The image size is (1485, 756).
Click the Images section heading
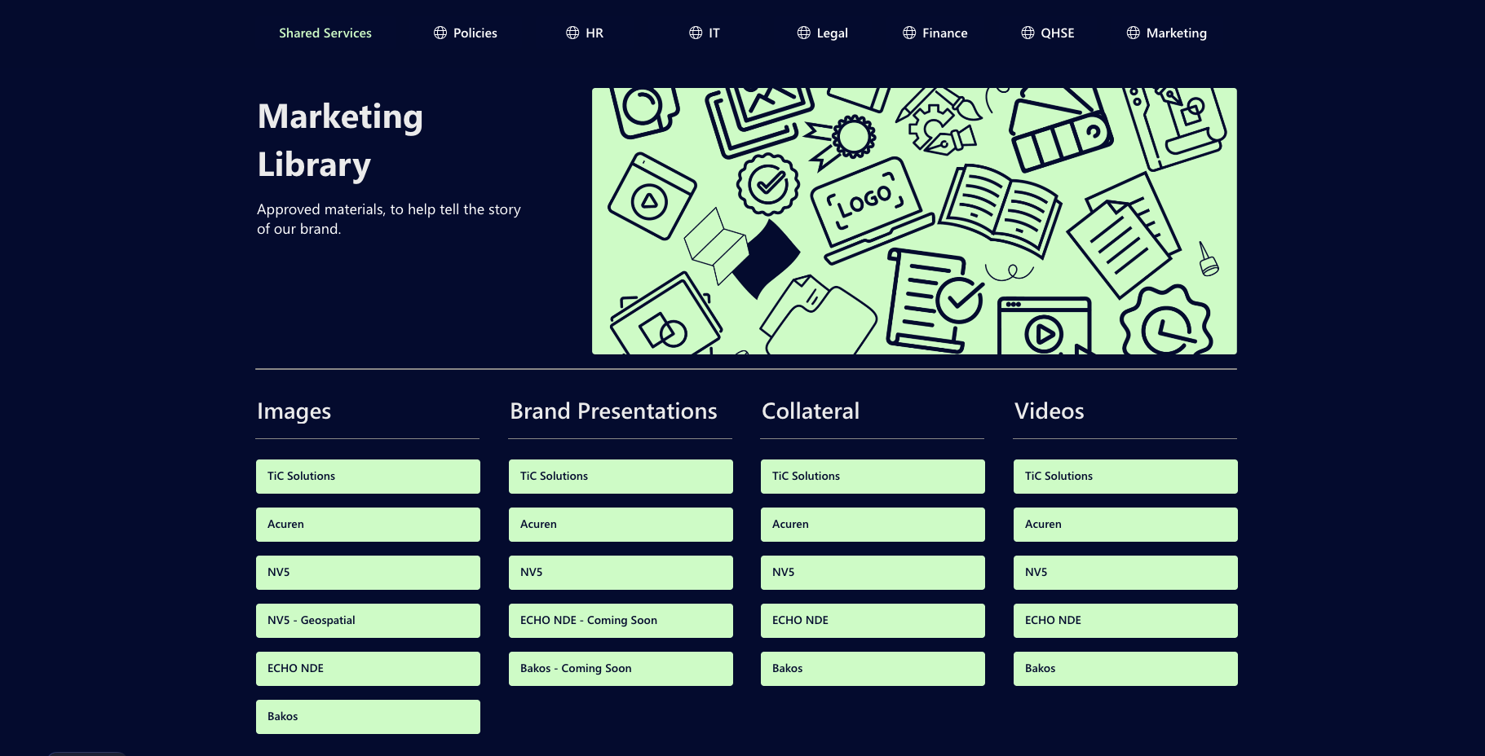click(x=294, y=411)
